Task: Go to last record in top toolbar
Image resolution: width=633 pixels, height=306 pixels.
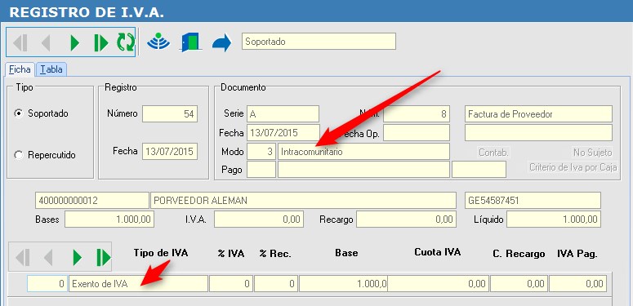Action: click(x=101, y=42)
